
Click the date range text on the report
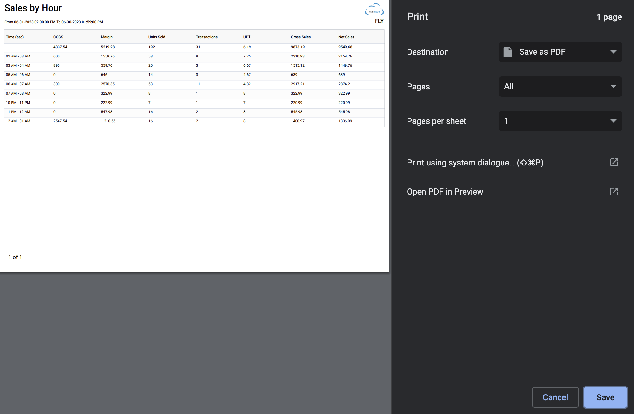[x=53, y=22]
